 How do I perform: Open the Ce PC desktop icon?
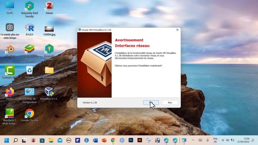point(10,8)
